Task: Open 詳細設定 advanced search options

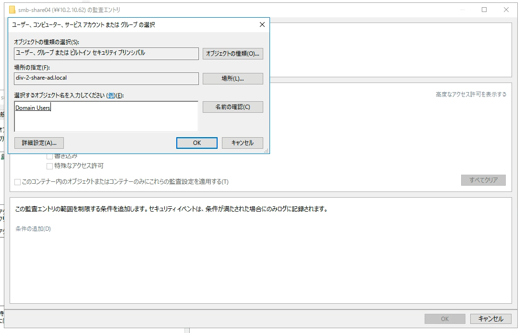Action: click(38, 143)
